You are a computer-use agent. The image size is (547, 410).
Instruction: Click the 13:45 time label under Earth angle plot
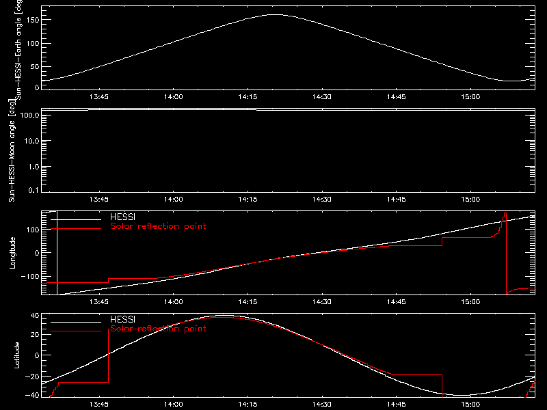[x=99, y=97]
